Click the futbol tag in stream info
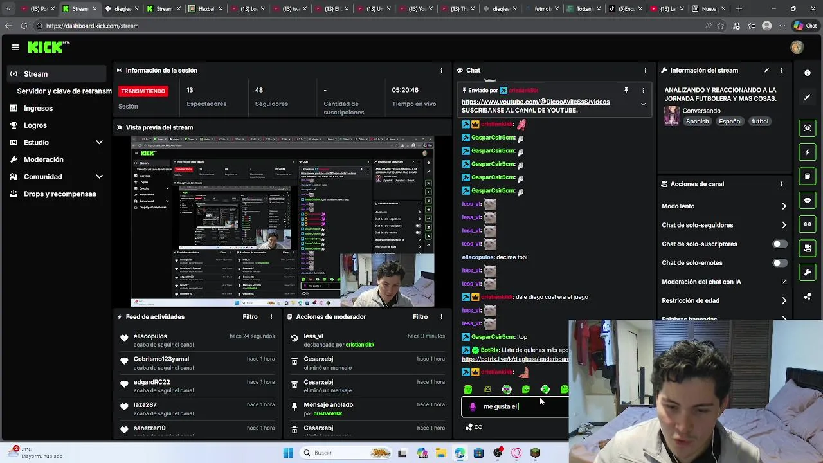Screen dimensions: 823x463 tap(760, 121)
